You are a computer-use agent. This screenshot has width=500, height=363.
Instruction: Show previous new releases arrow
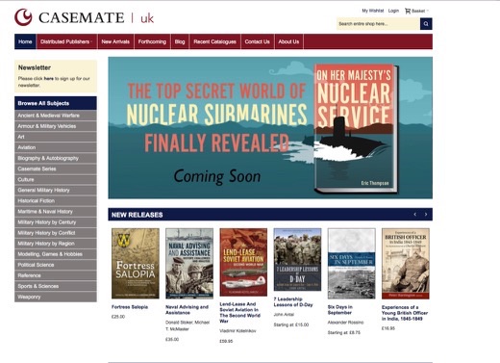[x=415, y=215]
